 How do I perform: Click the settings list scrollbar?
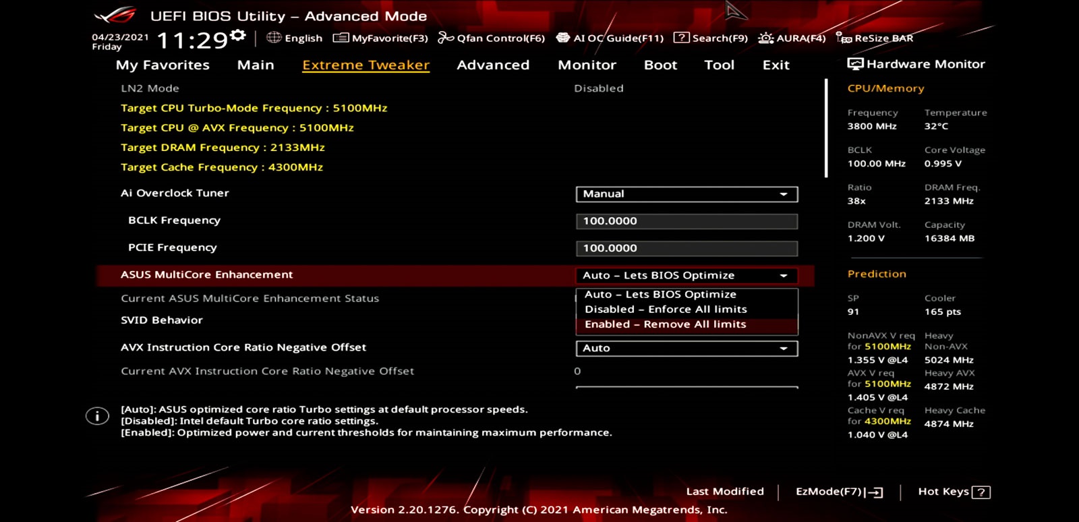click(826, 128)
